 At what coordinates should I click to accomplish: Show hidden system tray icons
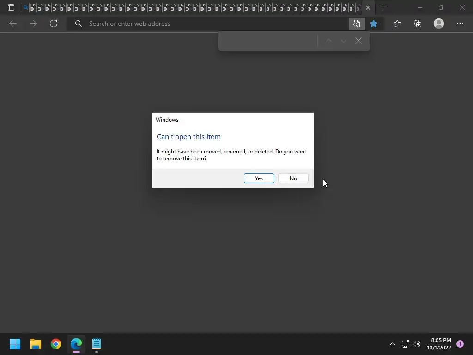tap(392, 344)
